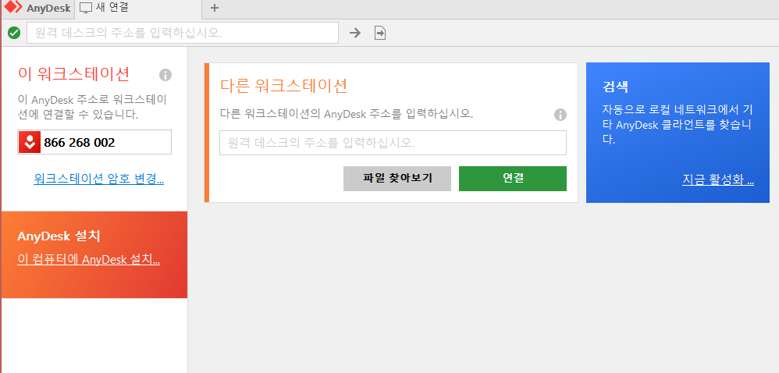Open the 새 연결 tab
Viewport: 779px width, 373px height.
coord(139,9)
